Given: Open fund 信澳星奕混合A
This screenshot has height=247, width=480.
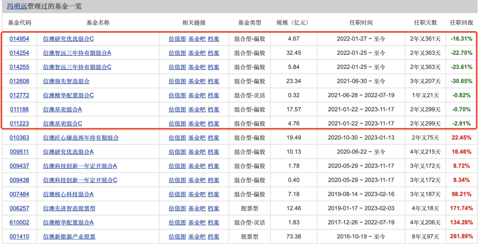Looking at the screenshot, I should click(62, 109).
